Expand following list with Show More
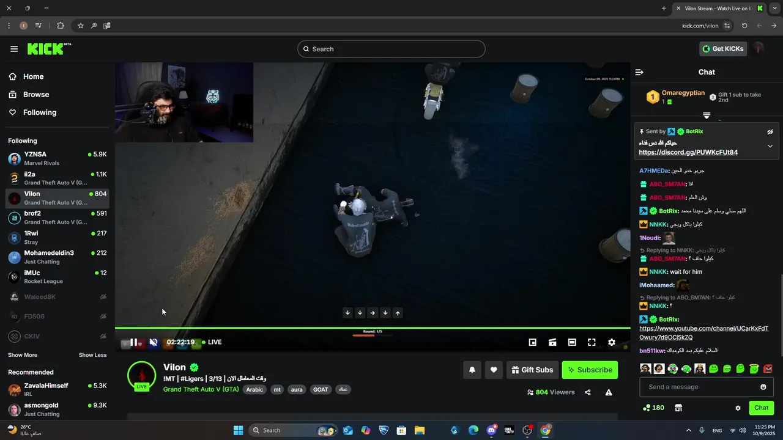 tap(23, 355)
